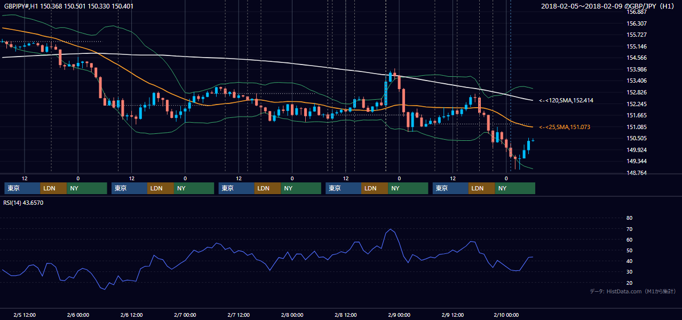This screenshot has height=320, width=682.
Task: Click the 120 SMA label reading 152.414
Action: pos(566,100)
